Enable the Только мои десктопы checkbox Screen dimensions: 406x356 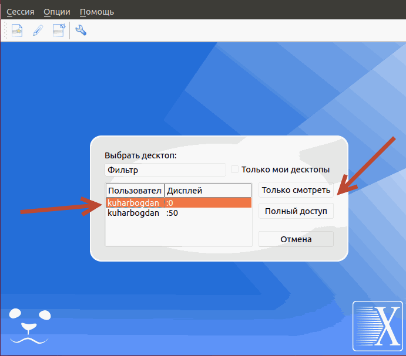[x=235, y=169]
